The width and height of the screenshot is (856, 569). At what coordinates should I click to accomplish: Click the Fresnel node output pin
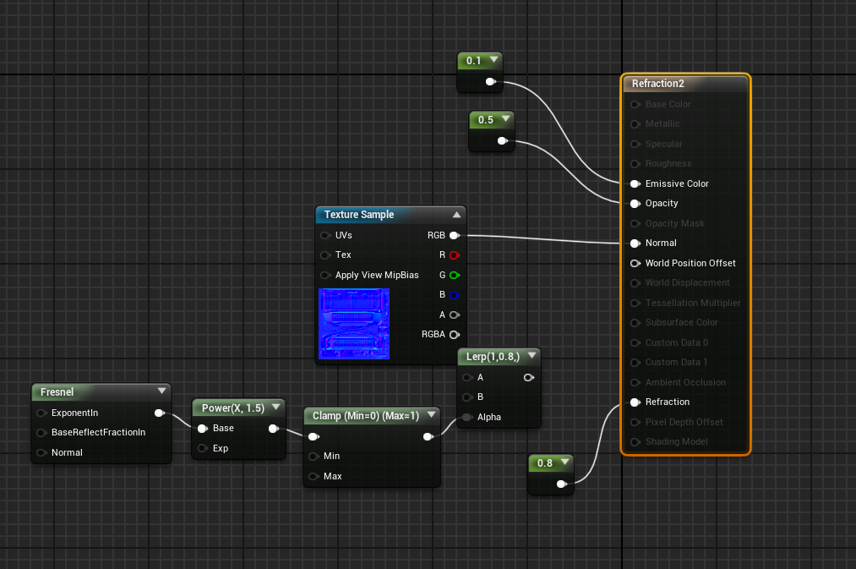click(159, 413)
